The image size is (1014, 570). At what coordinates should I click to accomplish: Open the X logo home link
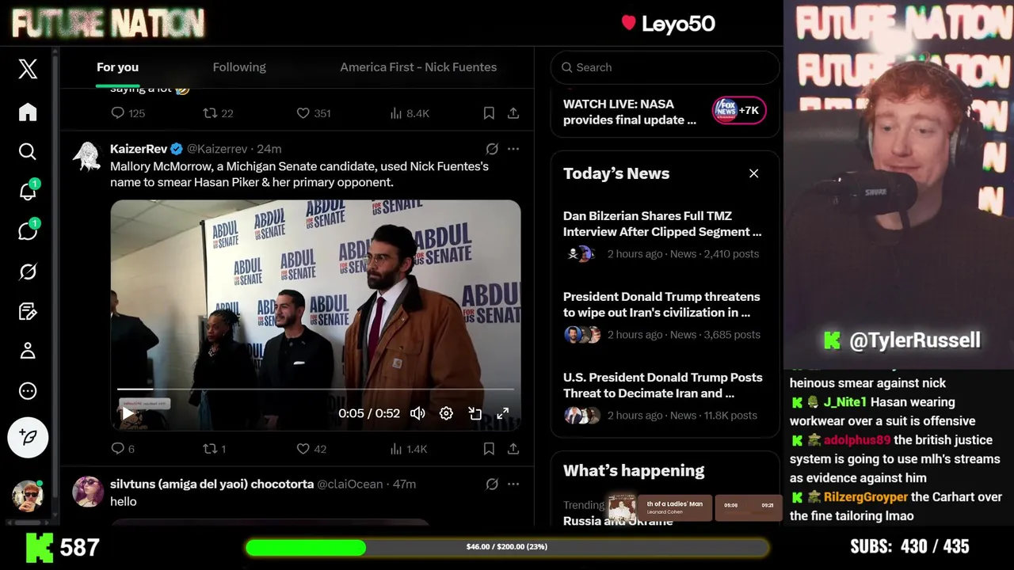(28, 69)
